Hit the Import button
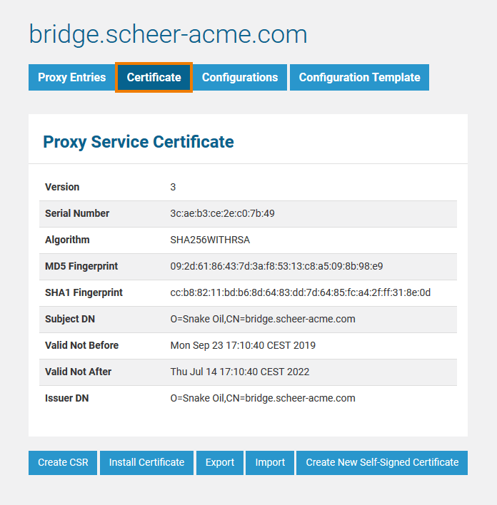This screenshot has width=497, height=505. (x=270, y=462)
